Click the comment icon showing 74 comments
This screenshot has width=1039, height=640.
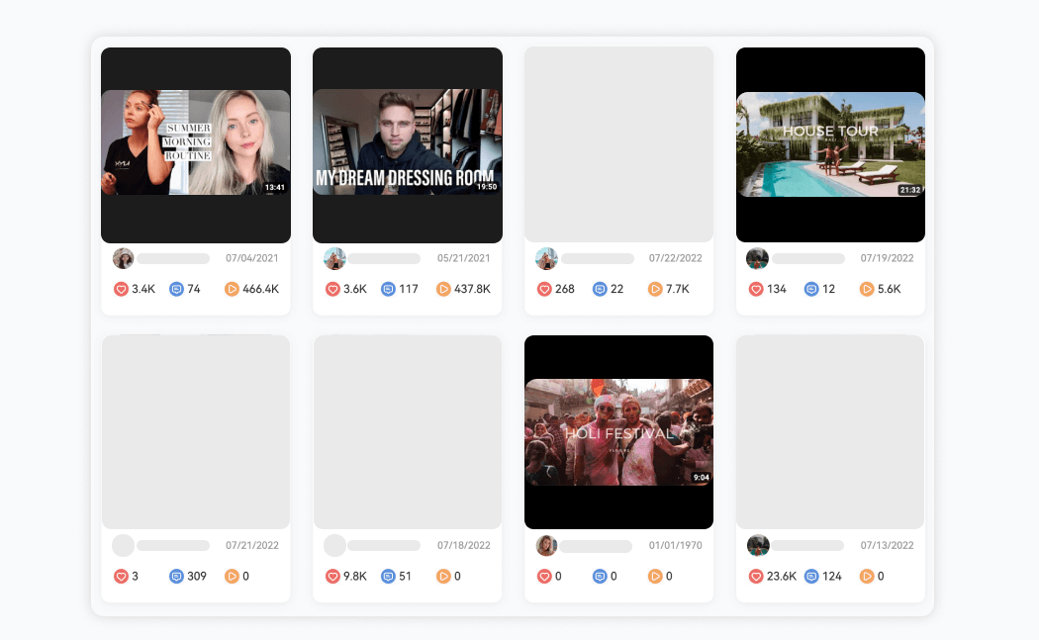177,289
